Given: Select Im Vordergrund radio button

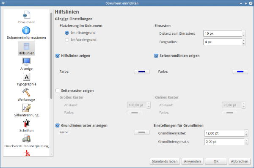Looking at the screenshot, I should 67,40.
